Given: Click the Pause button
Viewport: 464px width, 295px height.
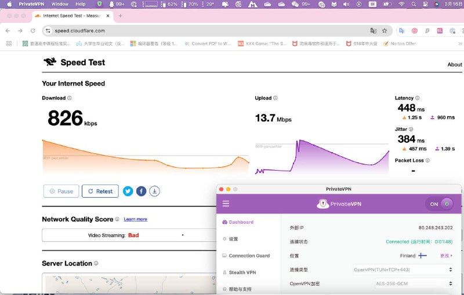Looking at the screenshot, I should 61,191.
